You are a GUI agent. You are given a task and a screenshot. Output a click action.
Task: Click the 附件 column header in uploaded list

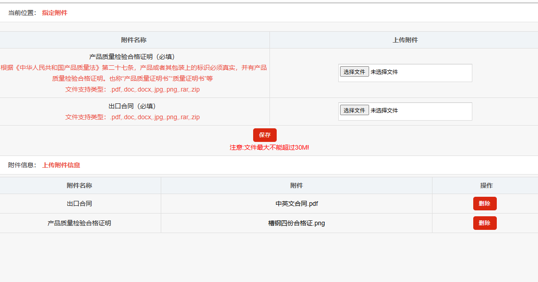[x=297, y=185]
